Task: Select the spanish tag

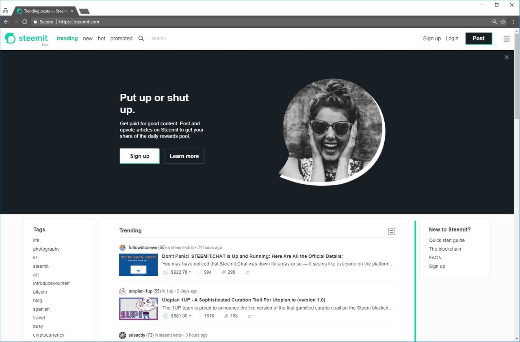Action: (41, 309)
